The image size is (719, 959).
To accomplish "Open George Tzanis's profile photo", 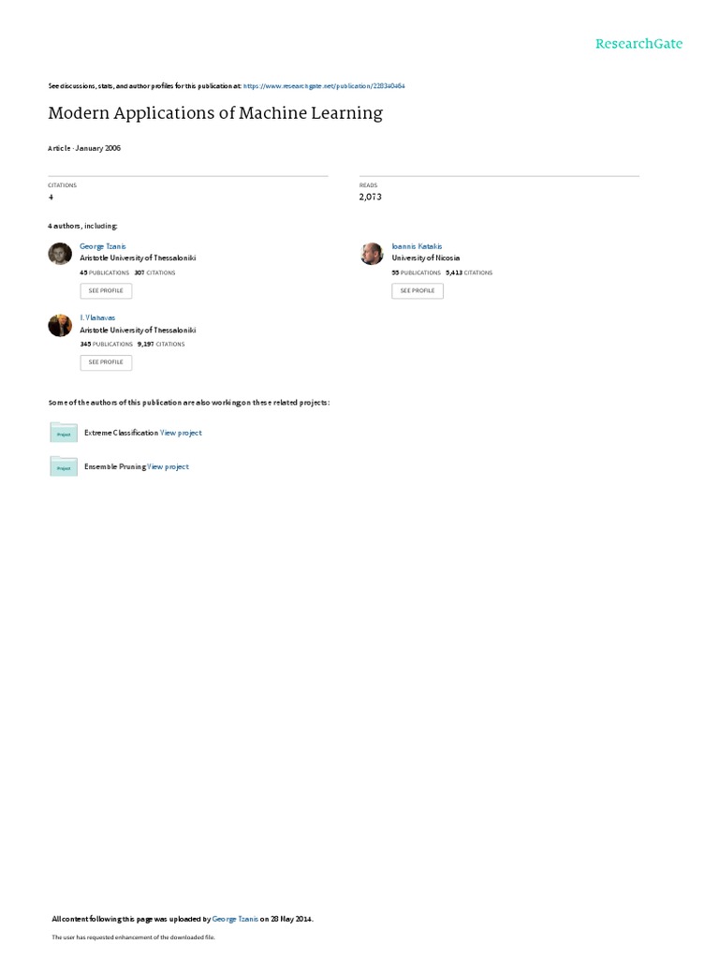I will coord(60,253).
